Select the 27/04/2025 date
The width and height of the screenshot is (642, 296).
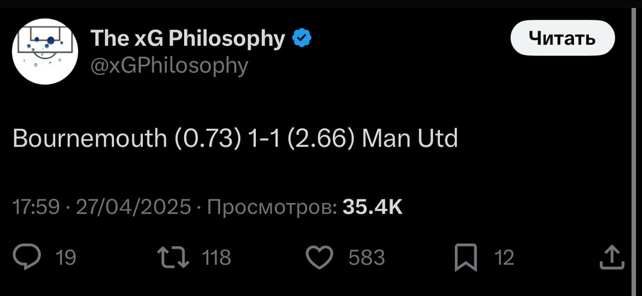coord(134,207)
